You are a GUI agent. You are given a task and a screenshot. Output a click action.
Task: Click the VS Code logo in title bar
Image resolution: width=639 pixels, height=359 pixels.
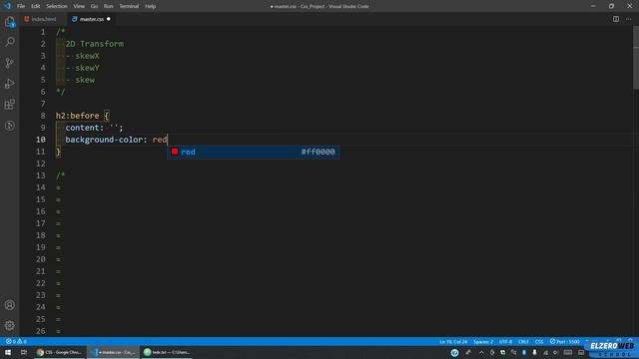point(7,6)
